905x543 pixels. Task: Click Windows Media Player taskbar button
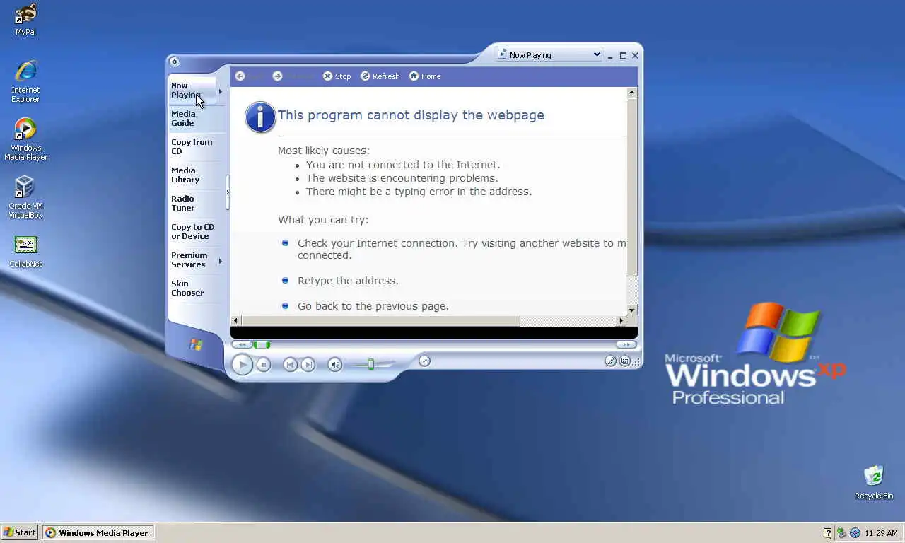click(98, 533)
